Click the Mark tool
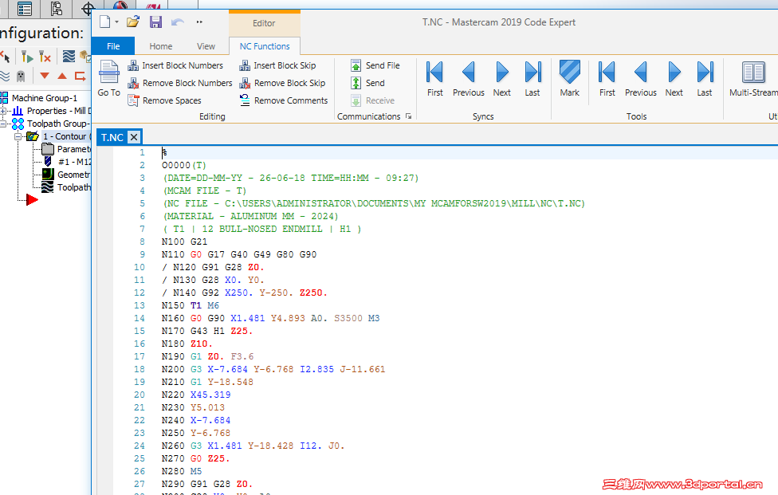 (570, 79)
